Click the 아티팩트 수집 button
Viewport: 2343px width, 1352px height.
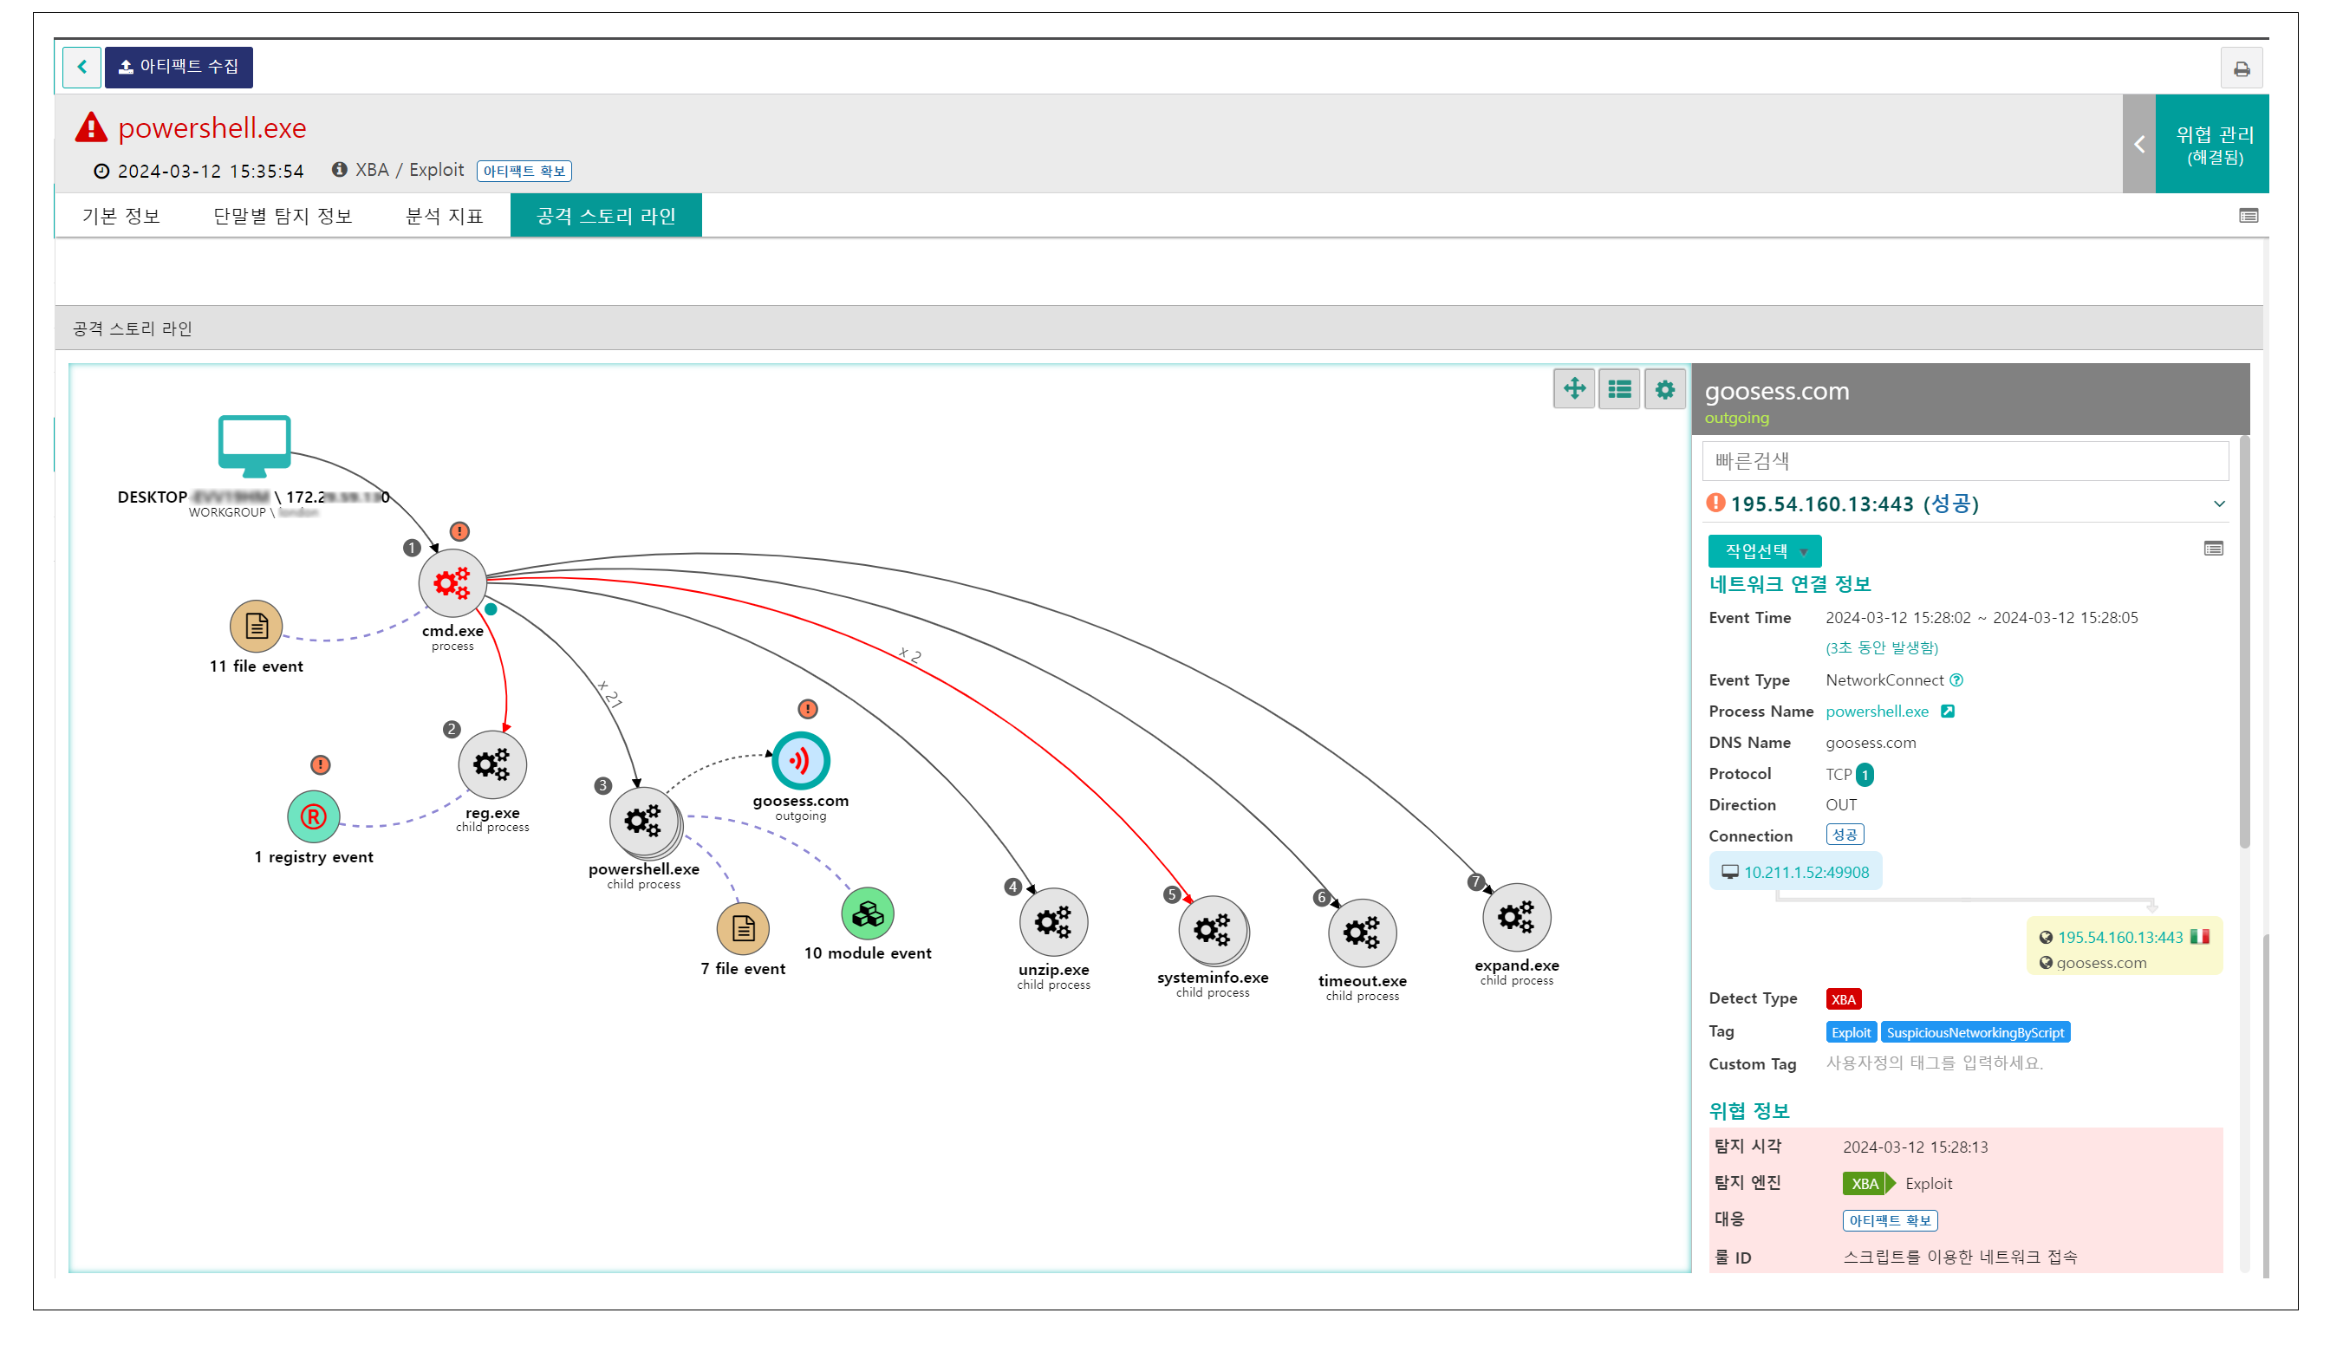pos(179,67)
